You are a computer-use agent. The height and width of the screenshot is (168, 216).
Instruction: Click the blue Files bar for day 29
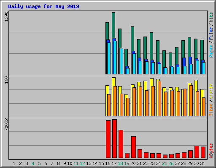190,60
